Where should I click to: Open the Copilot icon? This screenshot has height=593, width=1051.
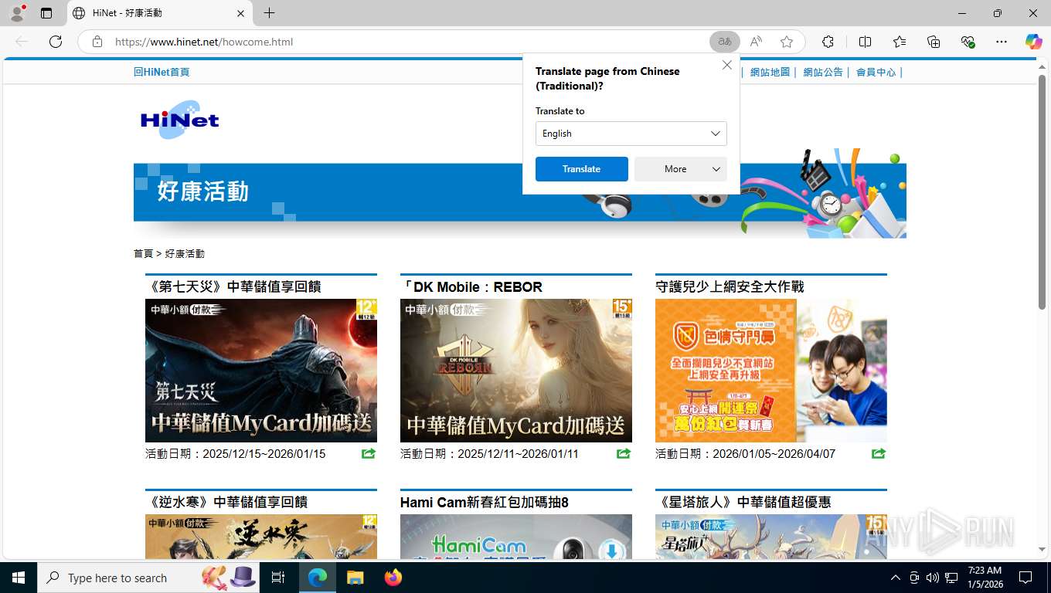click(x=1033, y=42)
